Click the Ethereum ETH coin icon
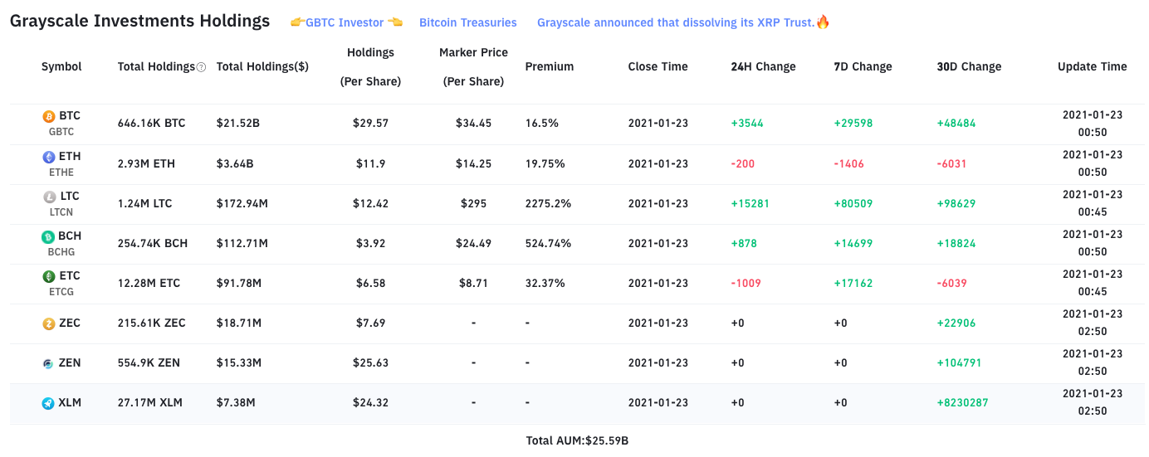This screenshot has width=1149, height=457. 48,157
